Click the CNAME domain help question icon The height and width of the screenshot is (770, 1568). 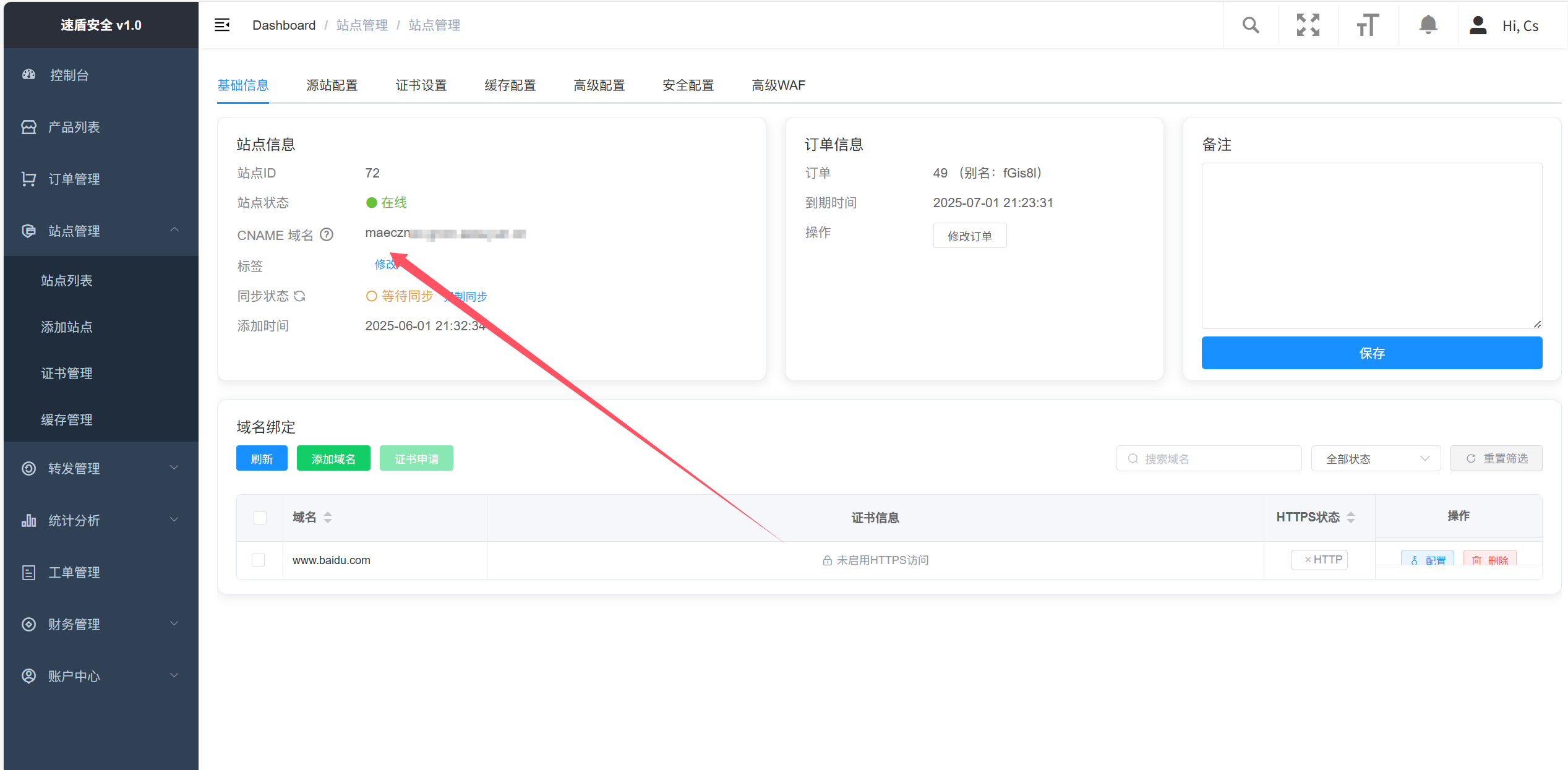pyautogui.click(x=327, y=235)
